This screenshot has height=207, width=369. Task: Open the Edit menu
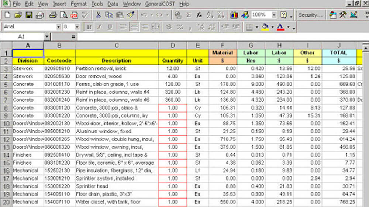(x=29, y=4)
